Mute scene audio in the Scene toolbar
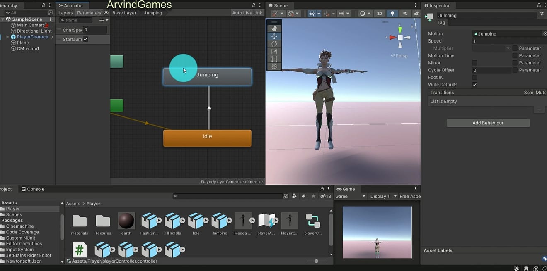 point(405,13)
